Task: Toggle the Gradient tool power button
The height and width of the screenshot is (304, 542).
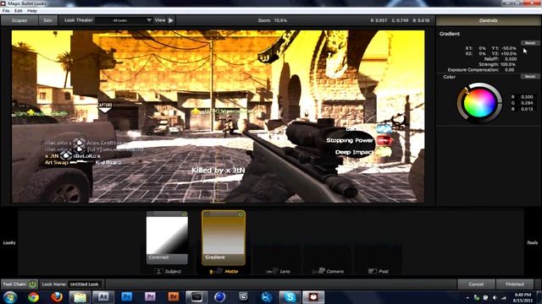Action: click(241, 214)
